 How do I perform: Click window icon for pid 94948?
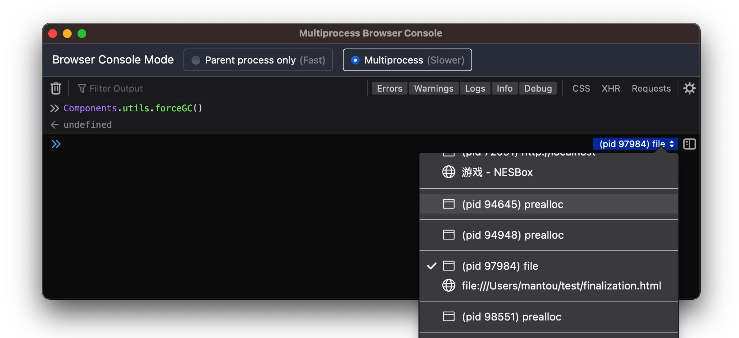coord(449,235)
